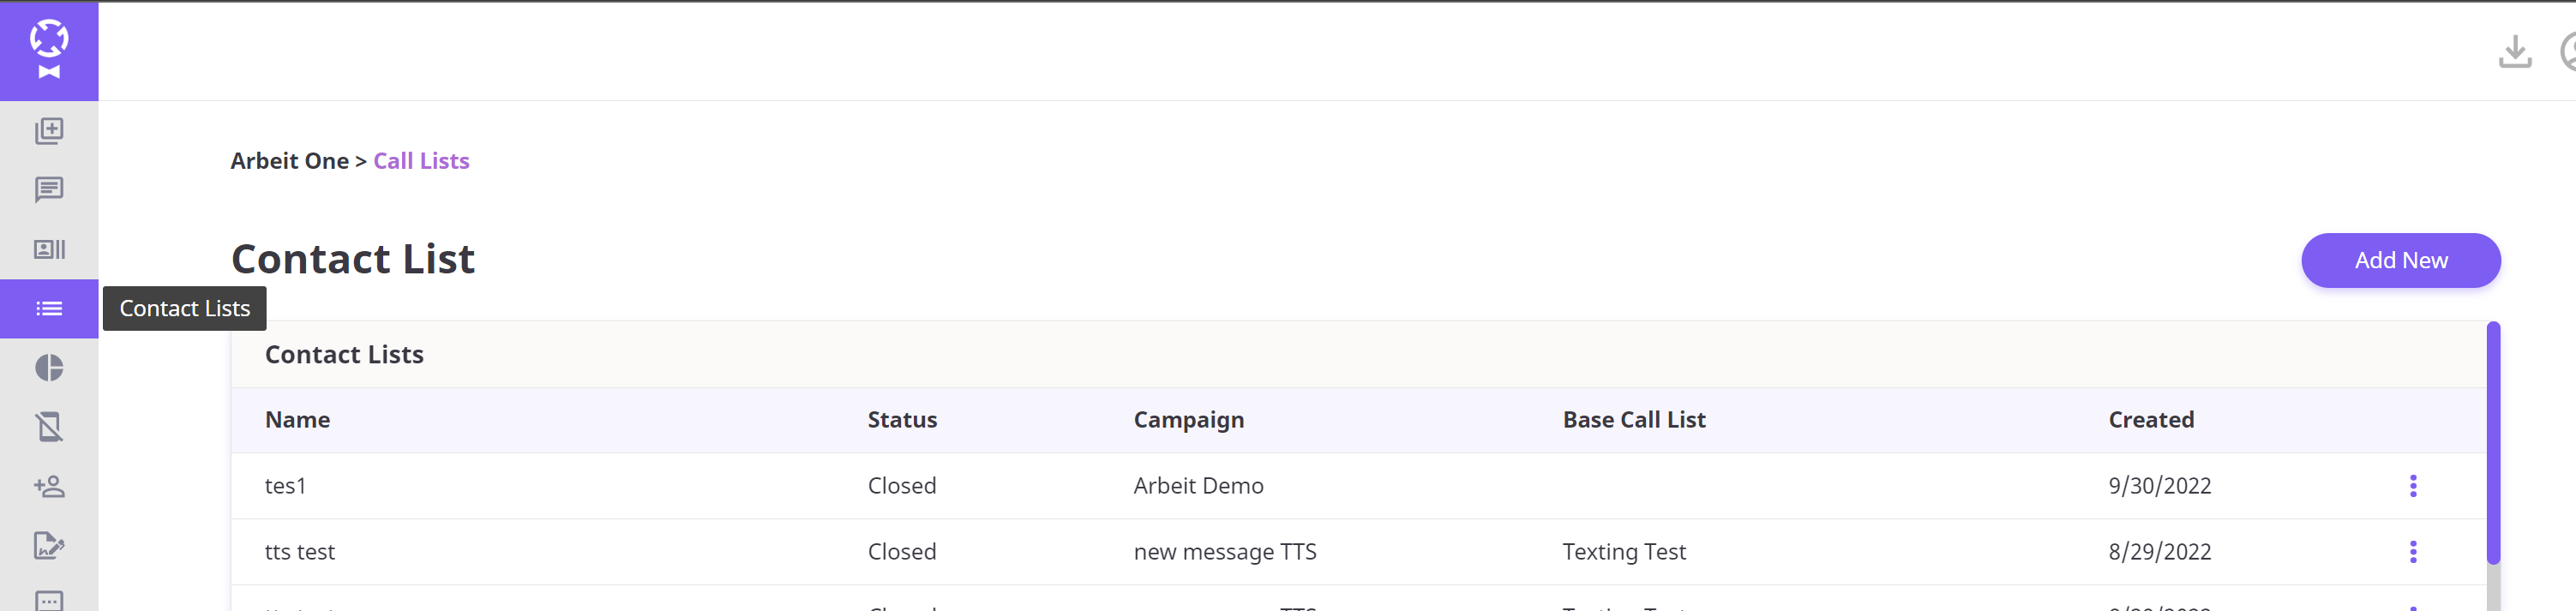Click the Arbeit One breadcrumb

pyautogui.click(x=289, y=161)
